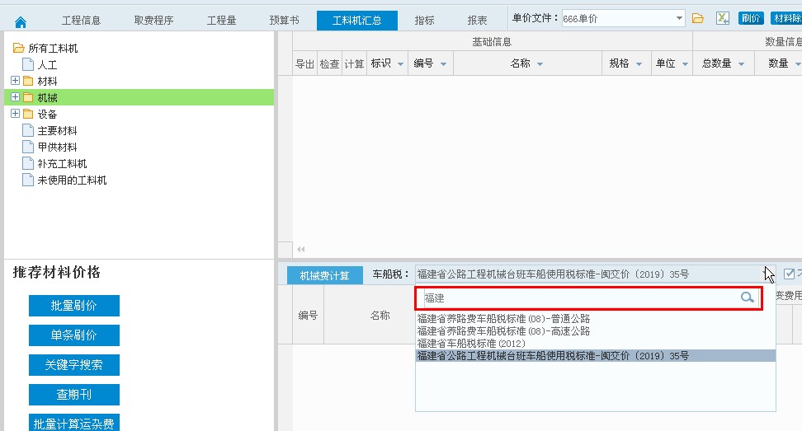
Task: Select 补充工料机 in the tree
Action: [62, 163]
